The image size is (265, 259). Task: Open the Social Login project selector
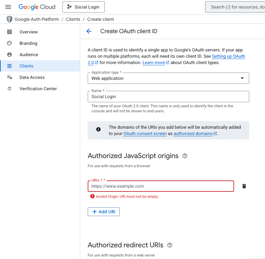point(83,7)
